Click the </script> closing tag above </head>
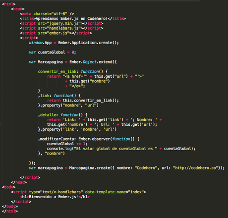228x218 pixels. click(30, 177)
